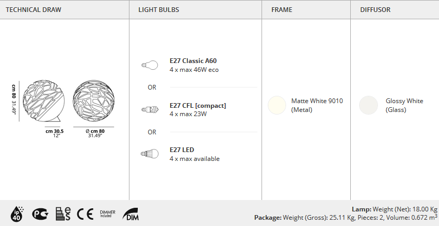Click the E27 Classic A60 bulb icon
439x226 pixels.
coord(149,66)
